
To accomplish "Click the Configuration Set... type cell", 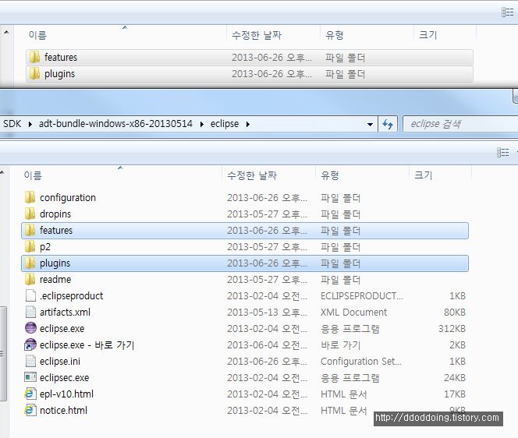I will pyautogui.click(x=361, y=361).
